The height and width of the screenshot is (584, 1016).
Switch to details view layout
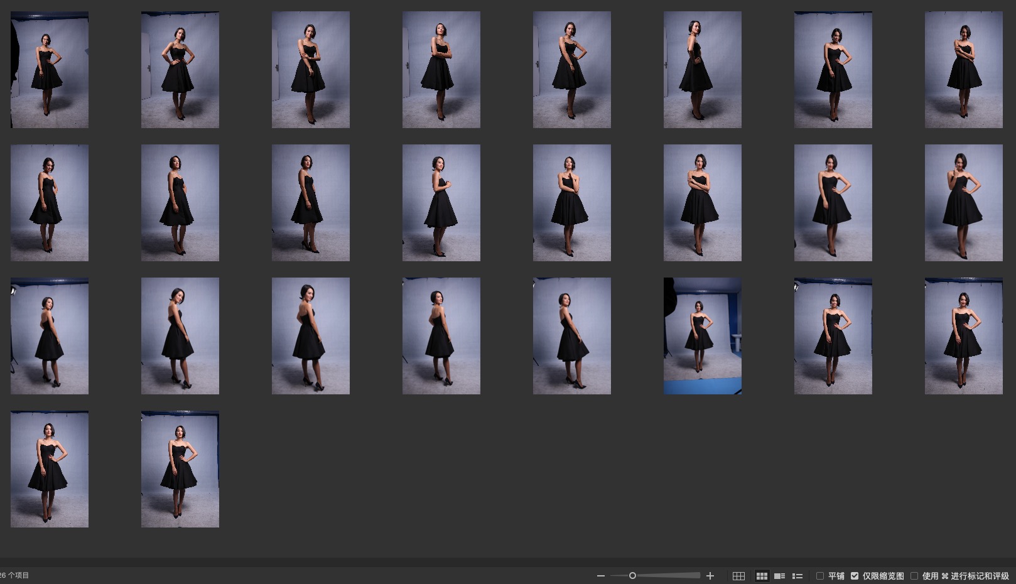tap(779, 576)
